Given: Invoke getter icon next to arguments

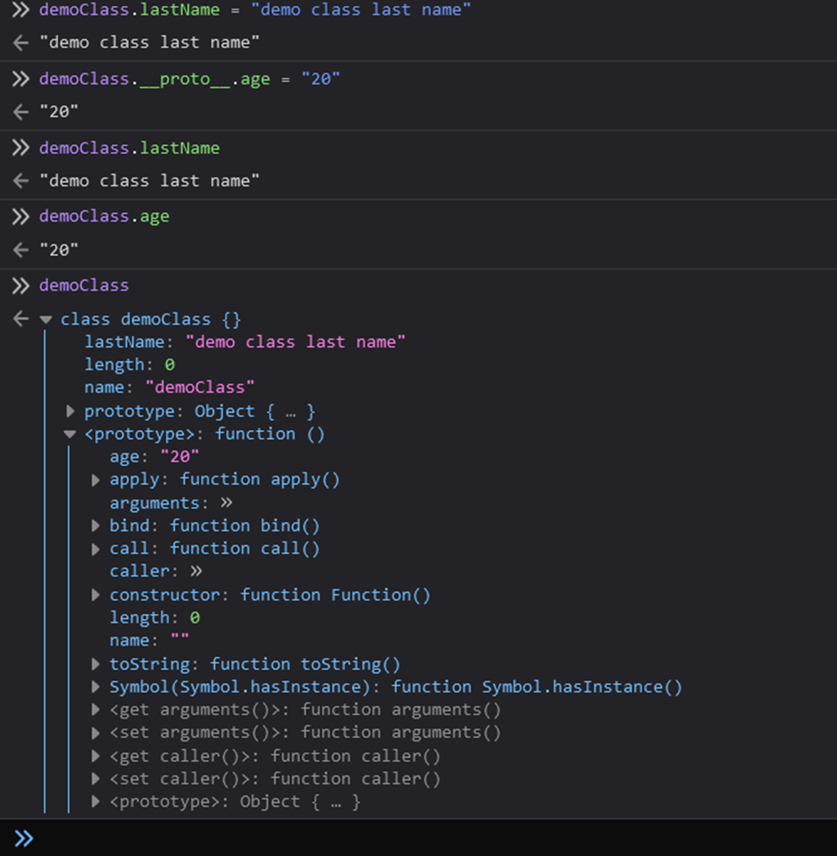Looking at the screenshot, I should pyautogui.click(x=227, y=502).
